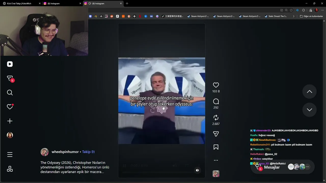Open wheelspinhumor profile link
This screenshot has width=326, height=183.
[x=65, y=152]
